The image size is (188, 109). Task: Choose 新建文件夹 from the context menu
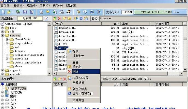point(83,89)
